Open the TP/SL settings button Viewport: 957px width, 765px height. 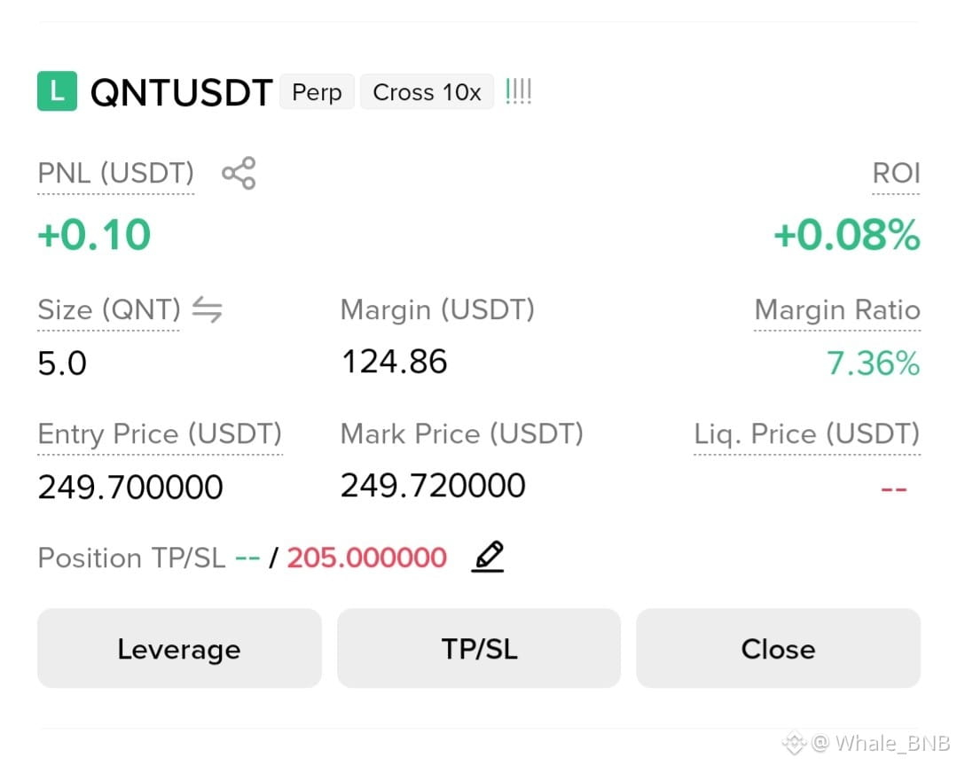point(479,648)
